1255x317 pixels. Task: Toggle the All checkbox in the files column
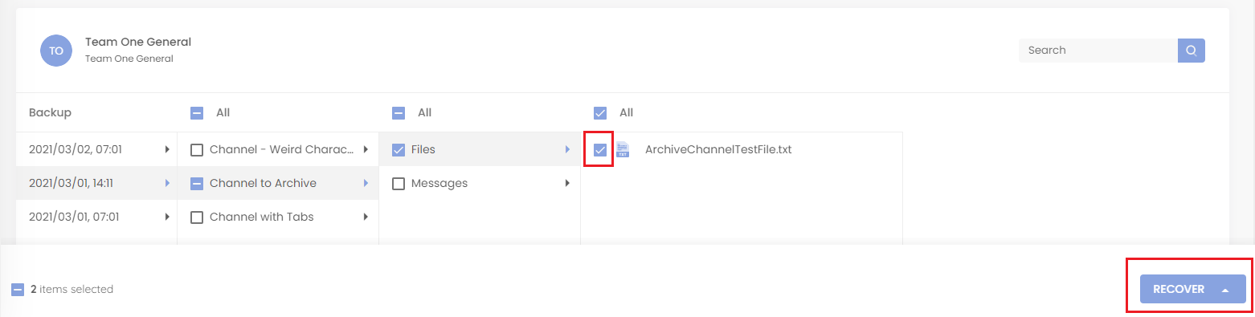599,113
